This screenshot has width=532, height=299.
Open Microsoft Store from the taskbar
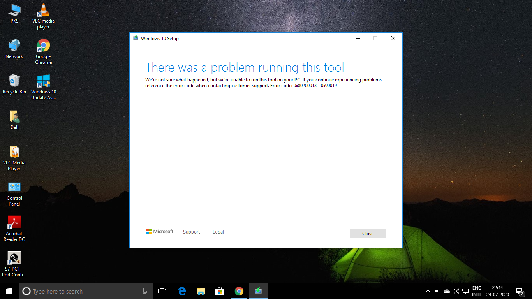click(x=220, y=291)
